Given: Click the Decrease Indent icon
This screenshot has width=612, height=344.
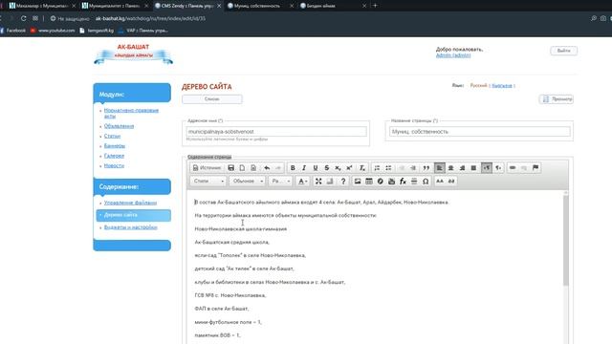Looking at the screenshot, I should (x=402, y=168).
